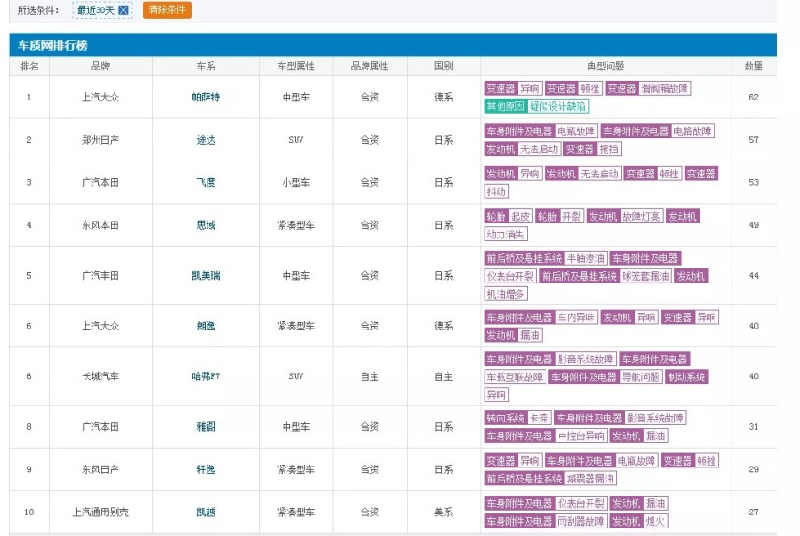Click the 品牌属性 column header
Screen dimensions: 800x536
click(369, 66)
